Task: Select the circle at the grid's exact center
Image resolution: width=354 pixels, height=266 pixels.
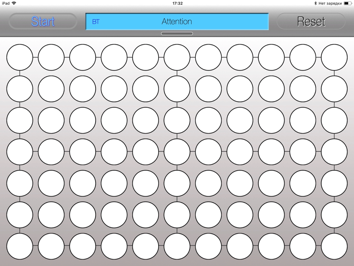Action: click(177, 151)
